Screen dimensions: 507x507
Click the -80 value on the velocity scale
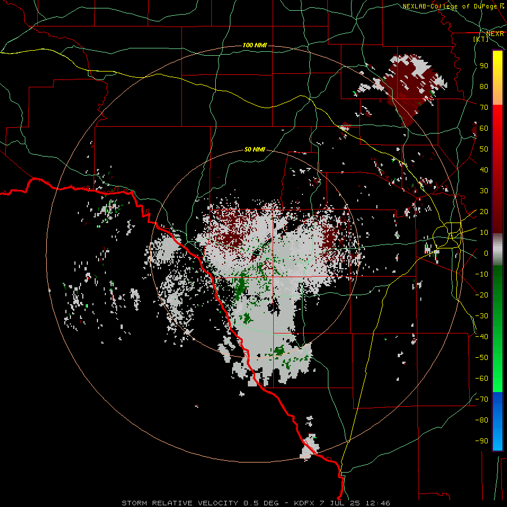482,420
